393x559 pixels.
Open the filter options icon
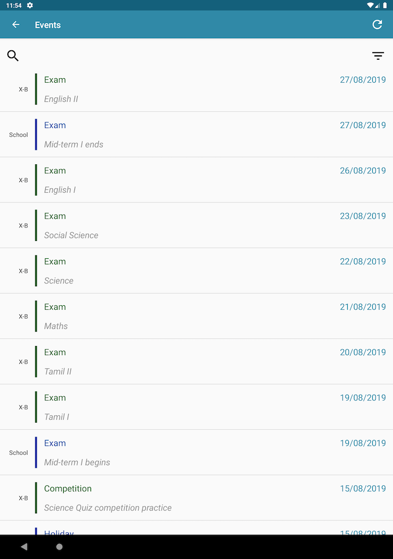click(378, 56)
